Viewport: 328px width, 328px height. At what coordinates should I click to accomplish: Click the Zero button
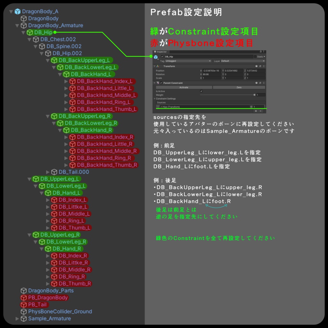pos(239,87)
